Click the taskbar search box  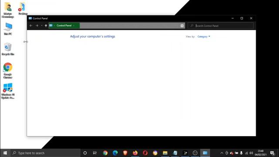45,153
